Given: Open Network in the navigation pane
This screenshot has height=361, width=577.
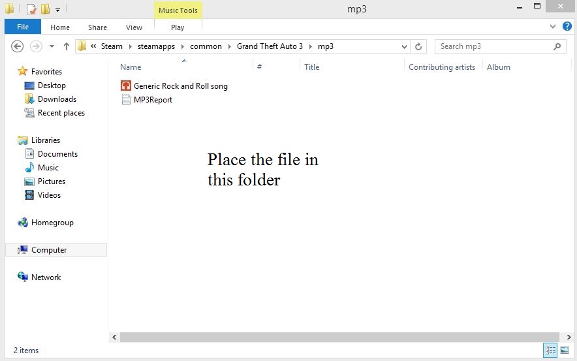Looking at the screenshot, I should point(46,277).
